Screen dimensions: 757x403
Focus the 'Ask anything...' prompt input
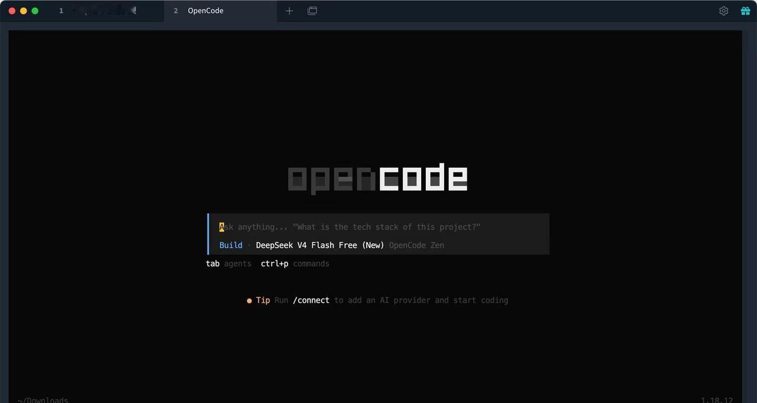tap(378, 227)
